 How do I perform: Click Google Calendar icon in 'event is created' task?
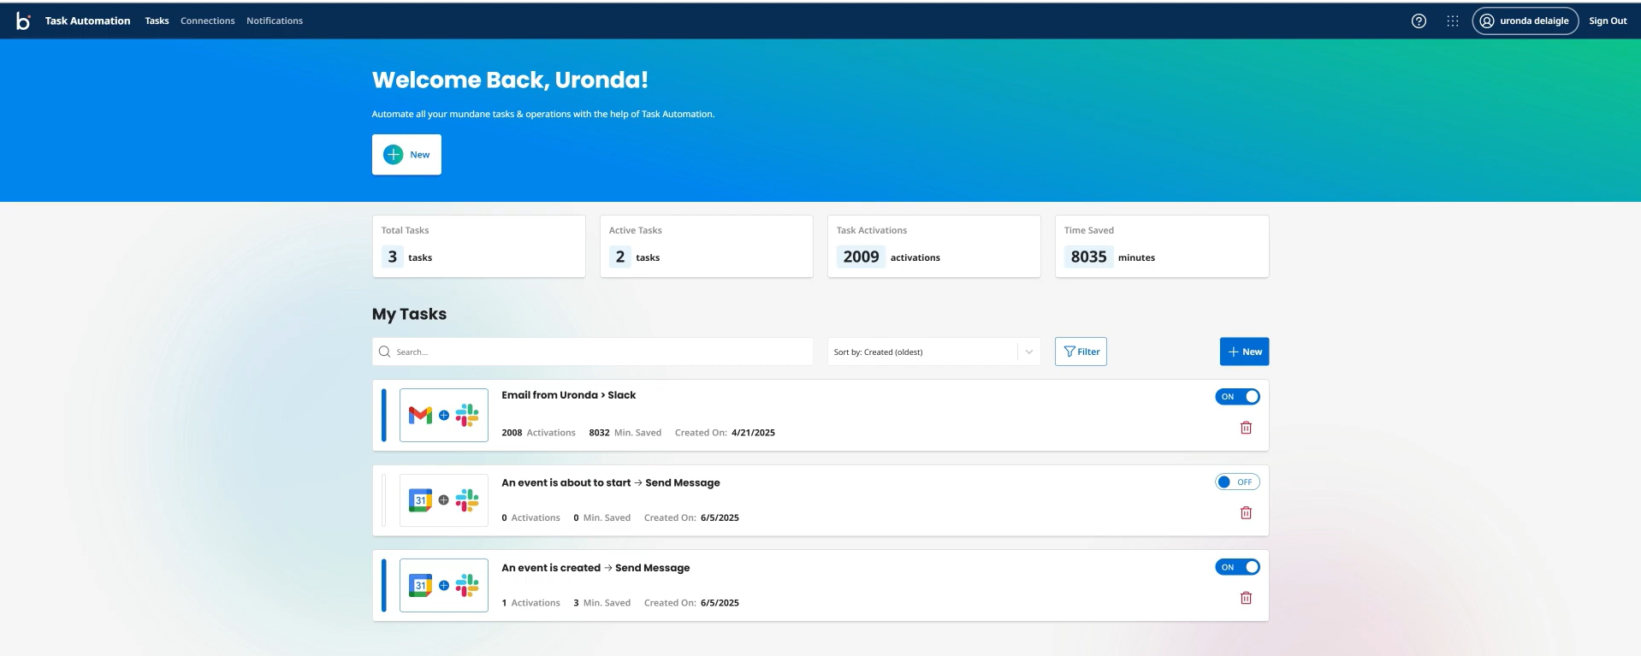coord(420,586)
